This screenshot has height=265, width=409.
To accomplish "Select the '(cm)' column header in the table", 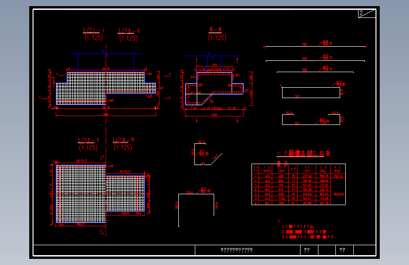I will pyautogui.click(x=281, y=171).
